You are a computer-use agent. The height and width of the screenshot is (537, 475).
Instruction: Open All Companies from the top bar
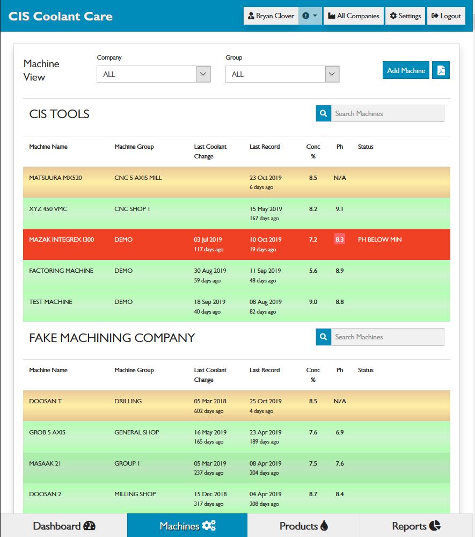point(353,16)
